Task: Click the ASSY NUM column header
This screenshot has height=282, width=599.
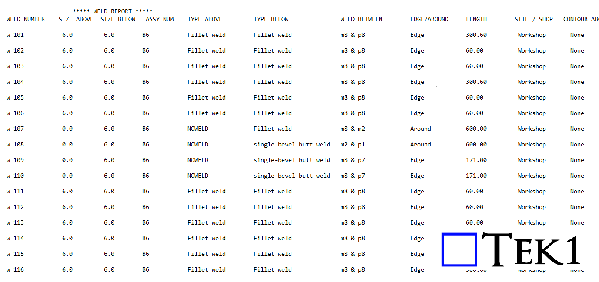Action: (160, 19)
